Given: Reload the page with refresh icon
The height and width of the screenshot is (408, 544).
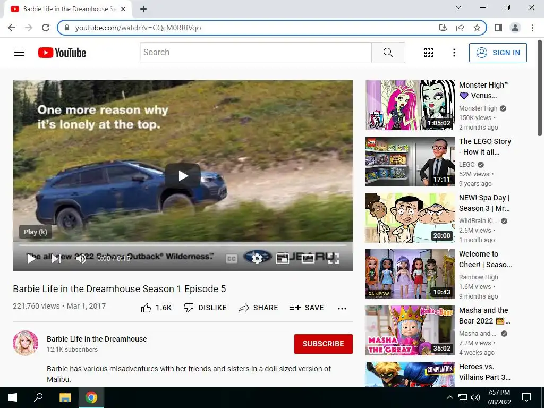Looking at the screenshot, I should [46, 28].
